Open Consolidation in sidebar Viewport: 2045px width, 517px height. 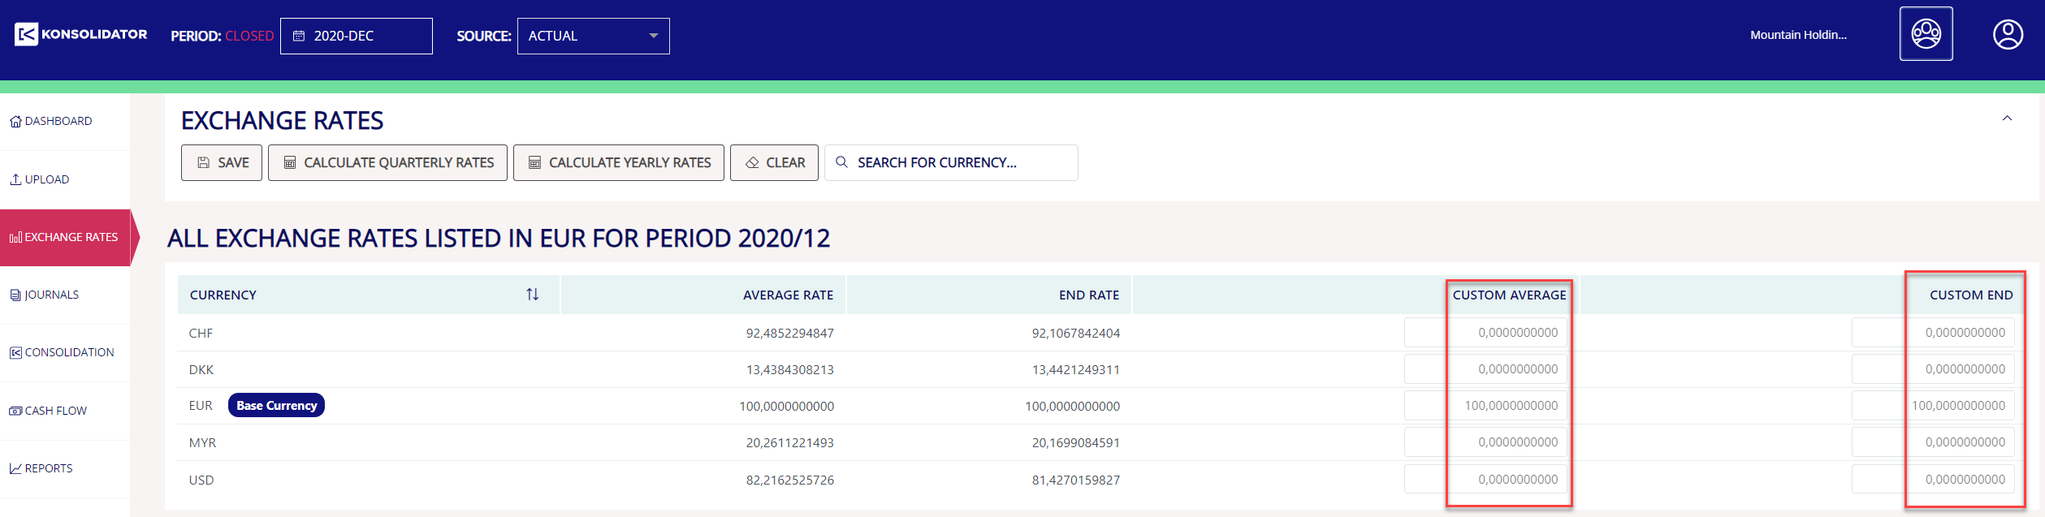(x=65, y=352)
